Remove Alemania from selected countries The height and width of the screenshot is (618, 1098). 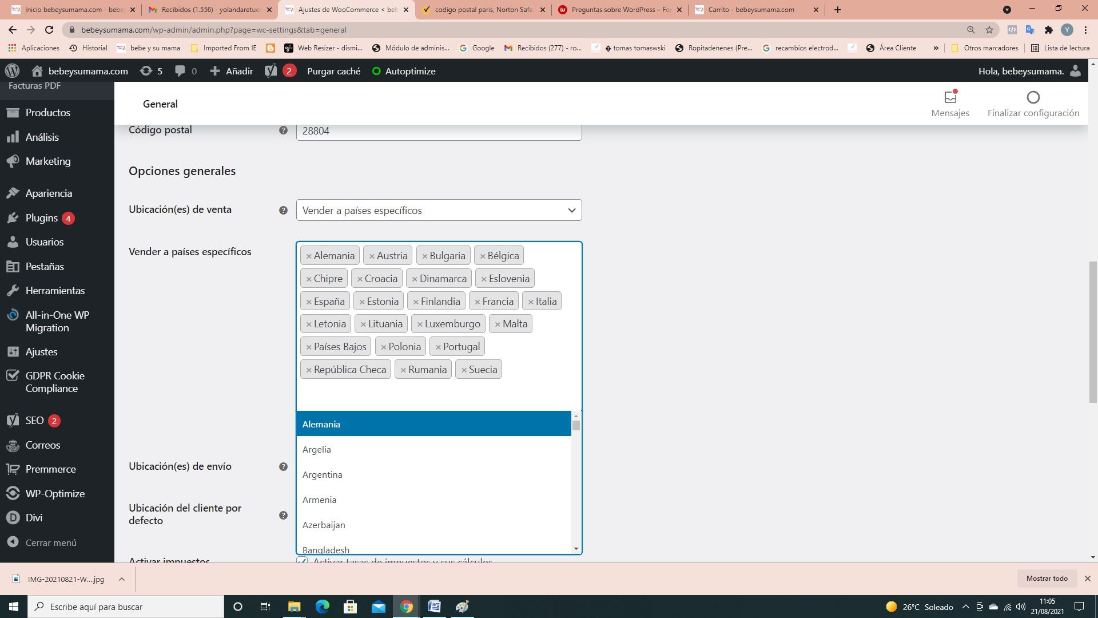pos(309,256)
